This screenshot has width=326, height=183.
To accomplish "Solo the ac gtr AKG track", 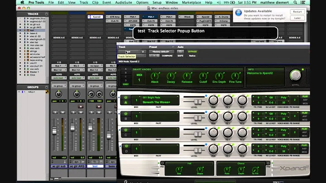I will pyautogui.click(x=73, y=112).
